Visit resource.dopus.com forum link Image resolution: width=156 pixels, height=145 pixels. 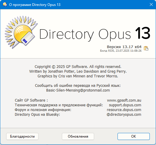pyautogui.click(x=124, y=110)
